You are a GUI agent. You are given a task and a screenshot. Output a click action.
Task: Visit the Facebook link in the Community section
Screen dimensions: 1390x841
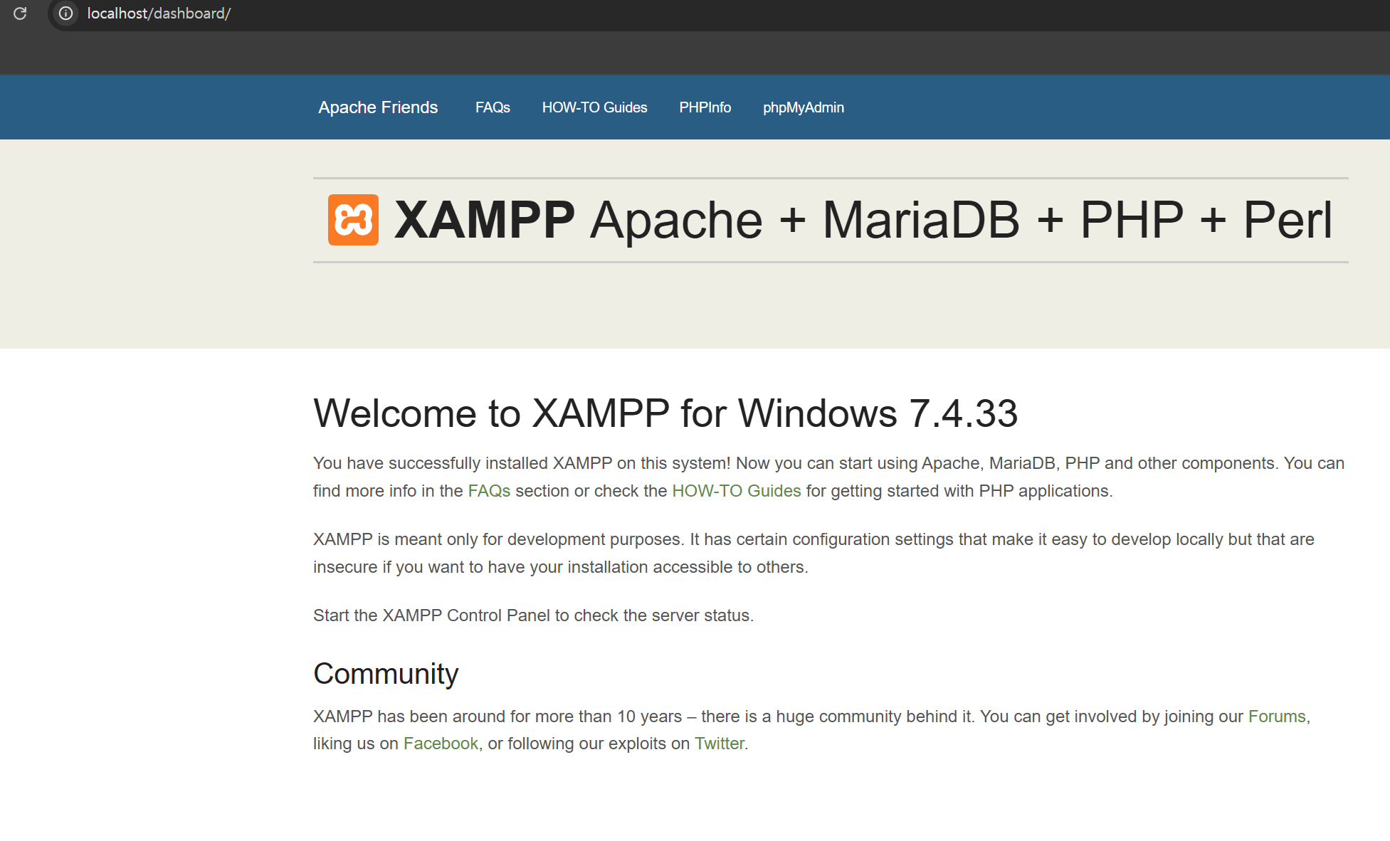click(441, 744)
